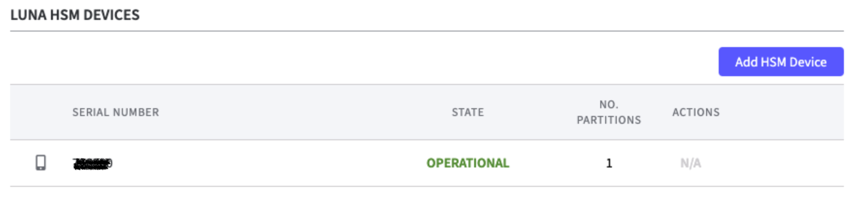
Task: Click the NO. PARTITIONS column header
Action: tap(609, 112)
